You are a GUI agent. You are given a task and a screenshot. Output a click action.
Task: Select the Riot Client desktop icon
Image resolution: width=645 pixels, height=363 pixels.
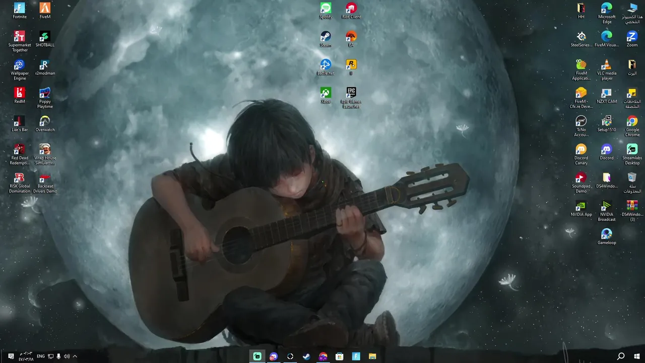[351, 11]
